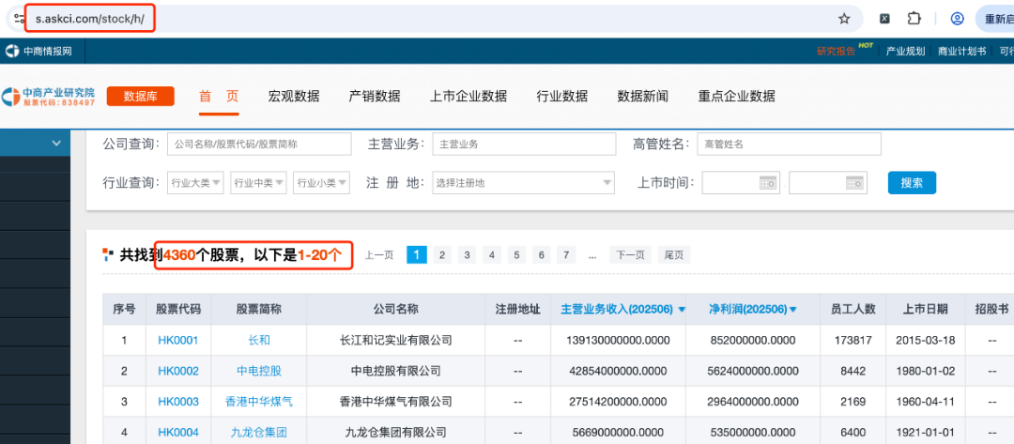Open stock code HK0003 link

pyautogui.click(x=178, y=402)
